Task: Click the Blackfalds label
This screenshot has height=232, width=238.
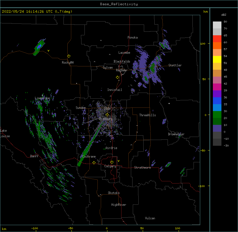Action: click(122, 61)
